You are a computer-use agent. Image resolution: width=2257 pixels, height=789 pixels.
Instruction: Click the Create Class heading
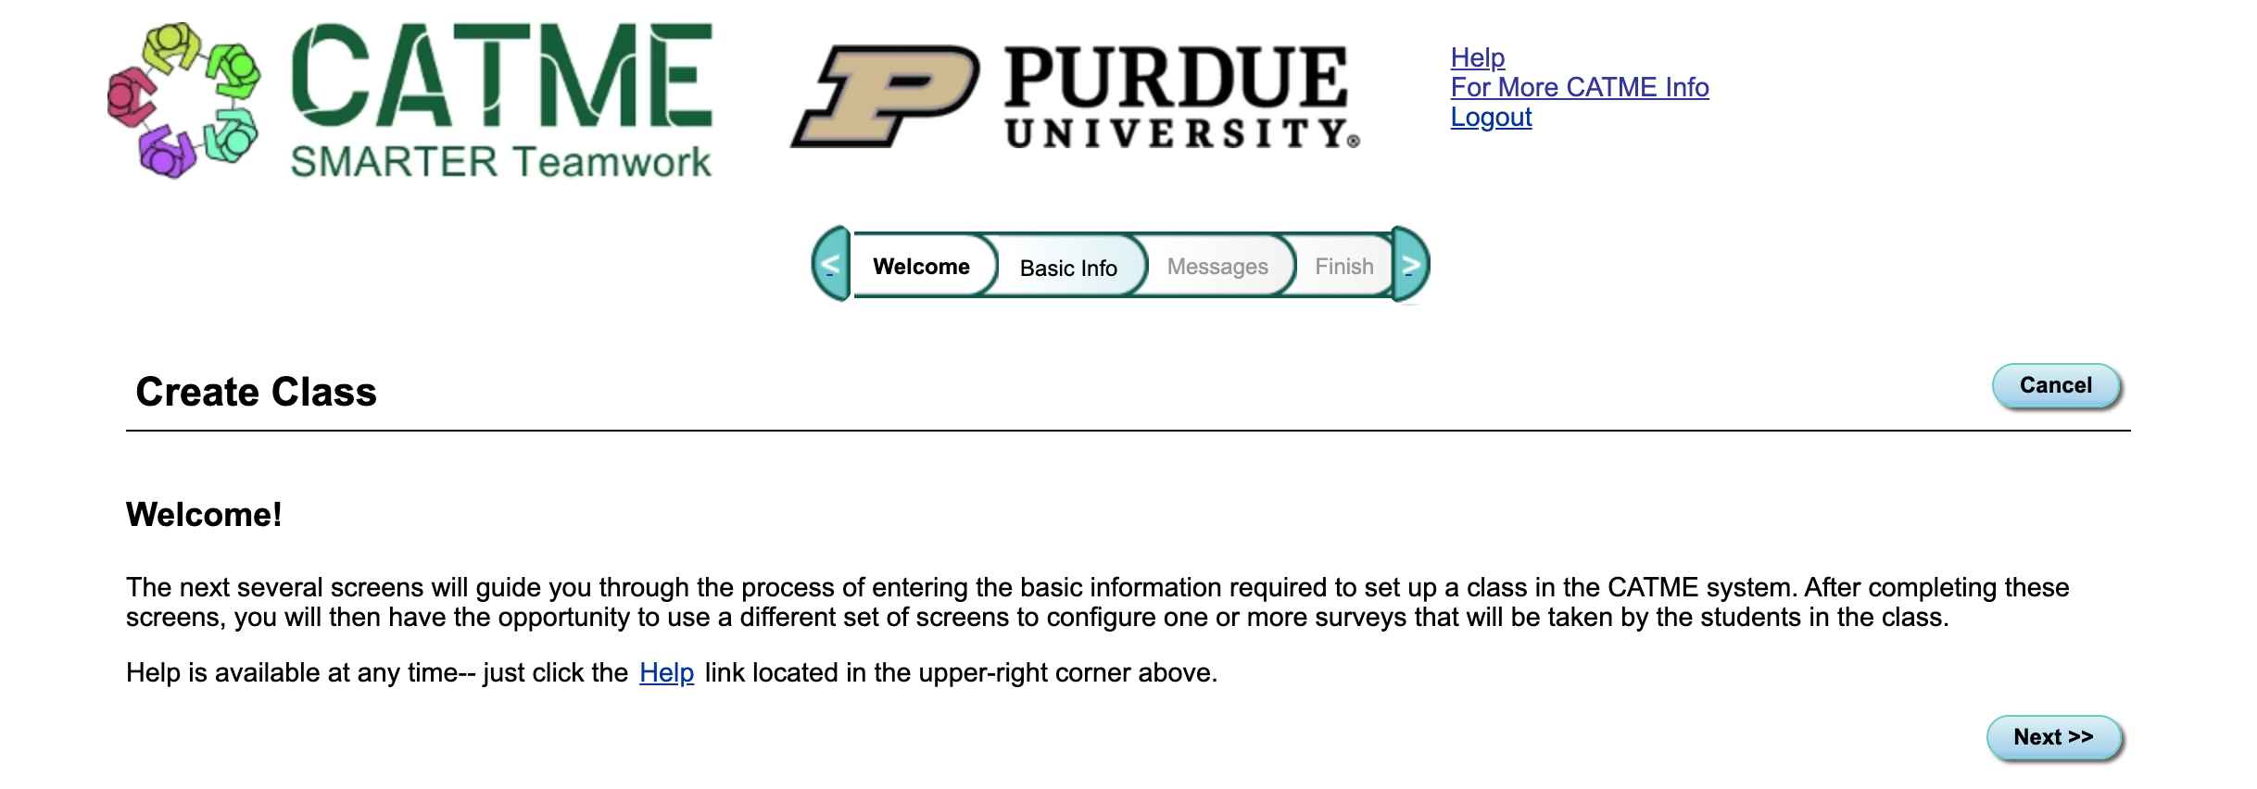(x=256, y=392)
